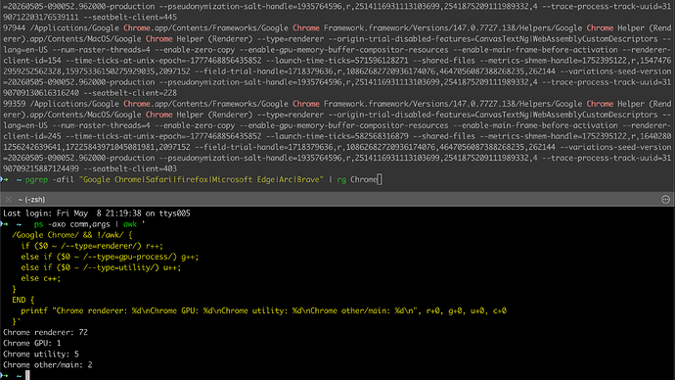675x380 pixels.
Task: Click the printf format string line
Action: coord(263,310)
